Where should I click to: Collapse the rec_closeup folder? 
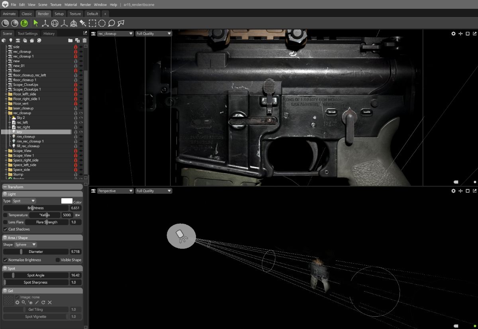pos(6,113)
